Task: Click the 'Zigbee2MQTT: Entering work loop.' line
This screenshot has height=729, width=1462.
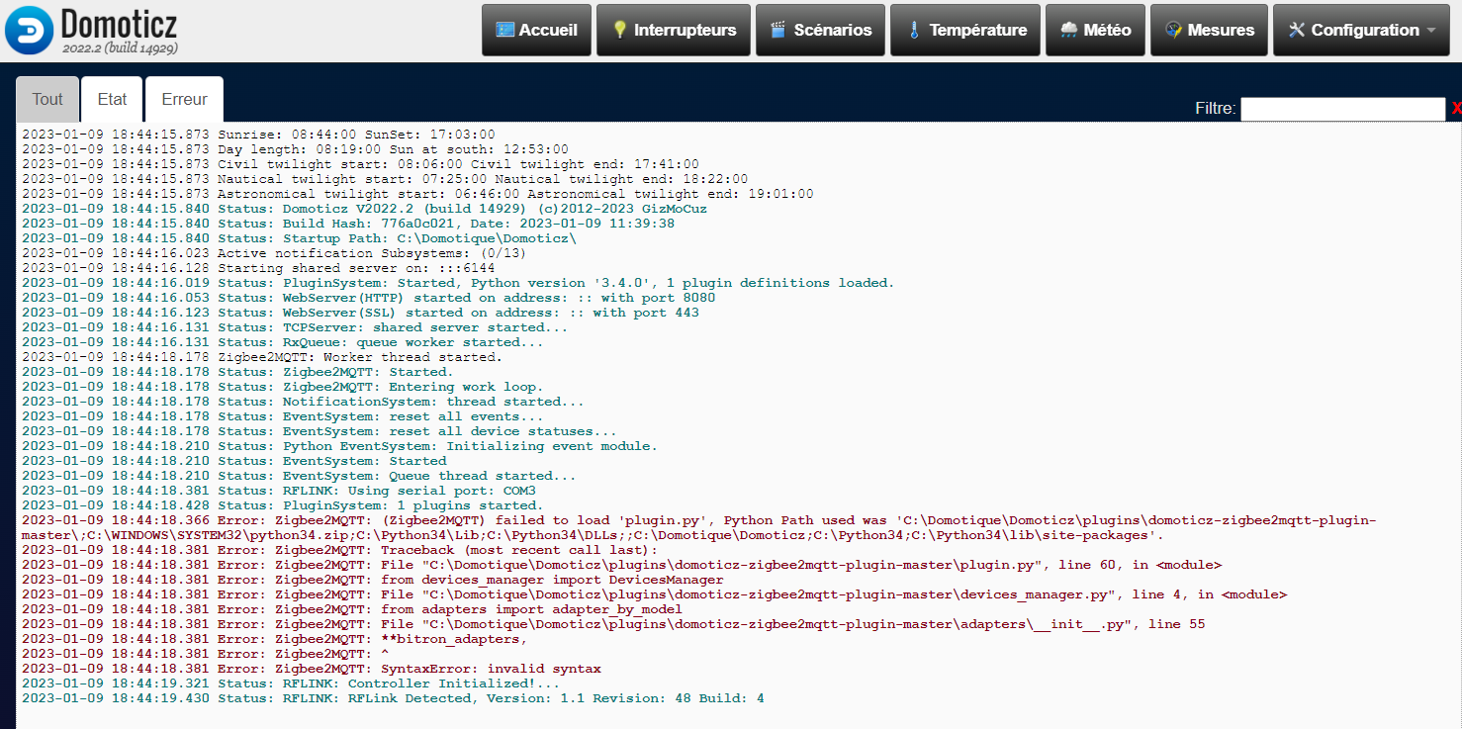Action: pos(282,387)
